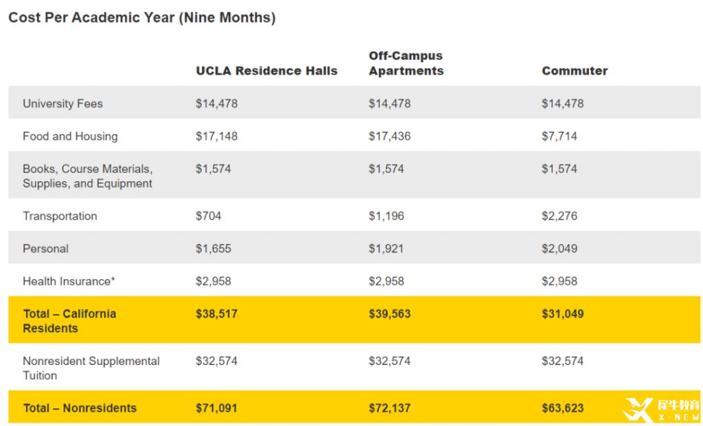703x426 pixels.
Task: Click the $2,276 Transportation value
Action: (559, 216)
